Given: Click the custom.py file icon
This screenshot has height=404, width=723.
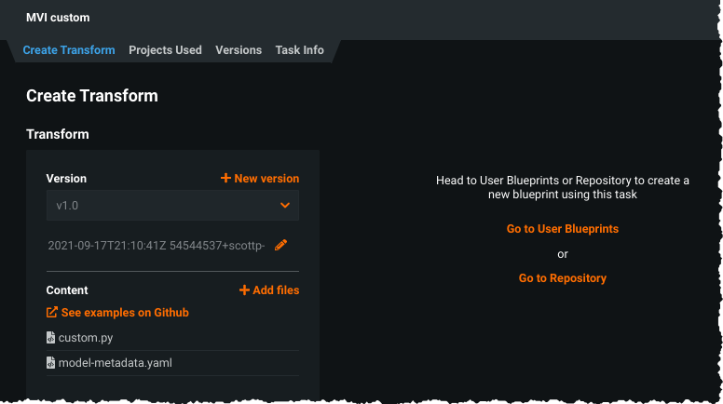Looking at the screenshot, I should click(x=50, y=338).
